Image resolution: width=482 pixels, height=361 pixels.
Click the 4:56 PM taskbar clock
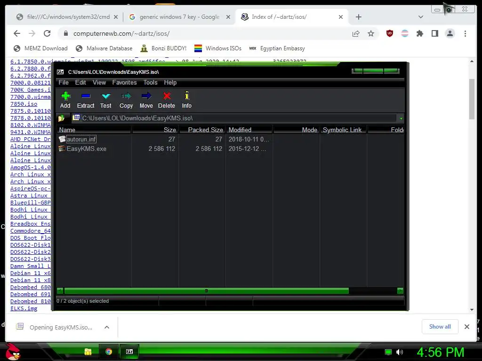click(440, 353)
